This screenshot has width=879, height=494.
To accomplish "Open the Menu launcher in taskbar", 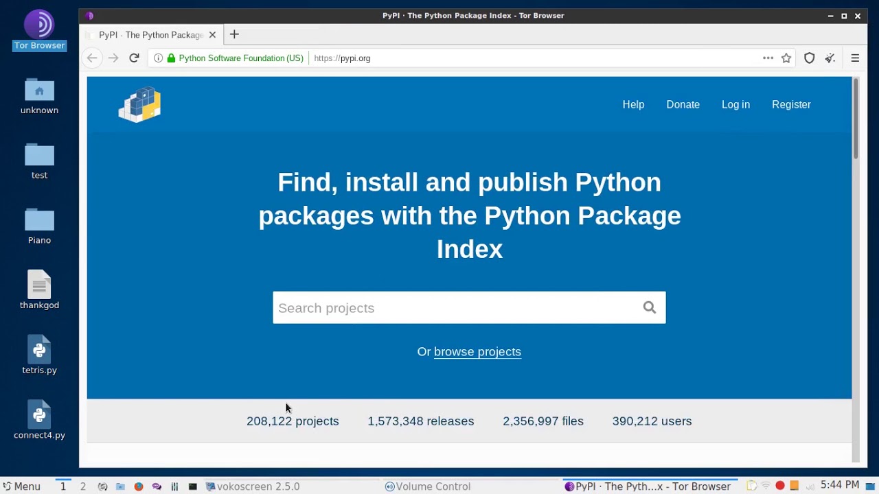I will click(21, 486).
